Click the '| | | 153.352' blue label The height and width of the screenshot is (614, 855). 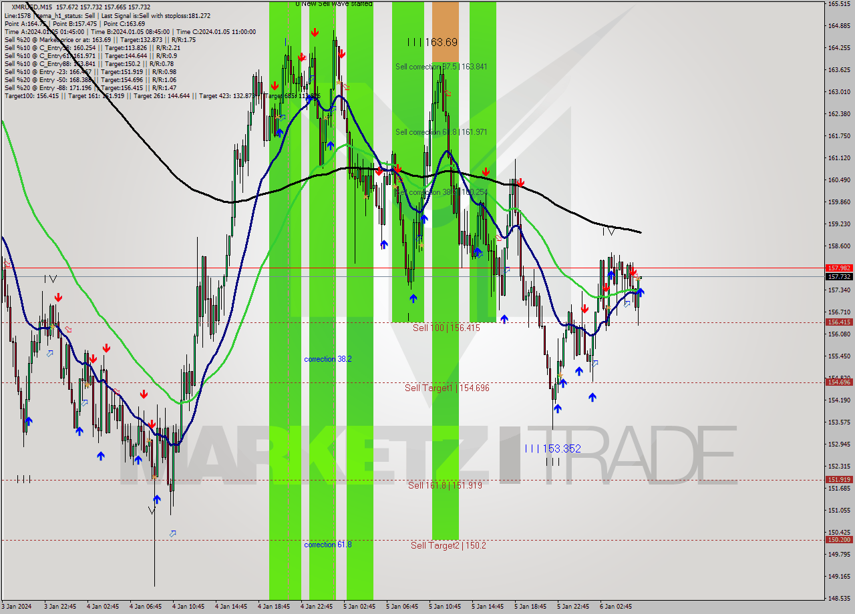[552, 448]
